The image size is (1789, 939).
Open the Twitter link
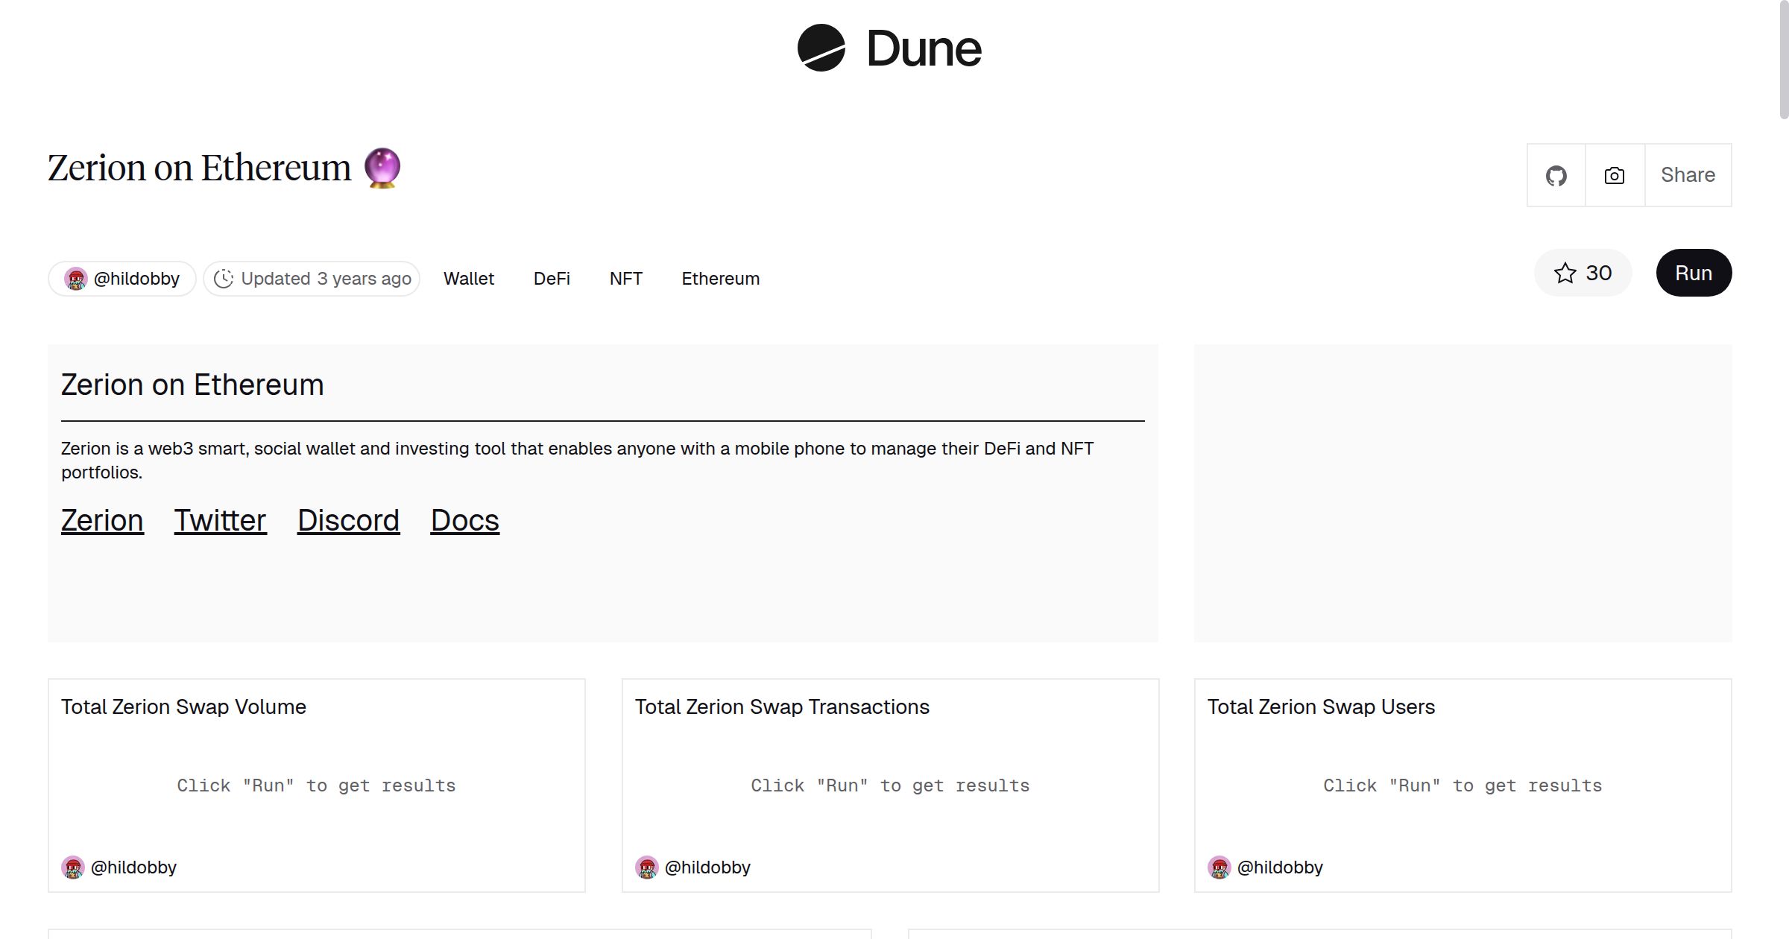tap(220, 520)
